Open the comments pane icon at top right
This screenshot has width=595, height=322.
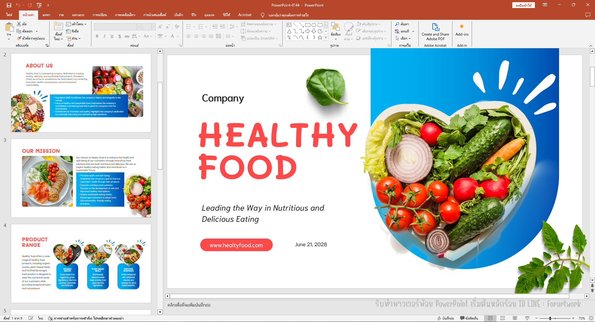click(x=588, y=15)
